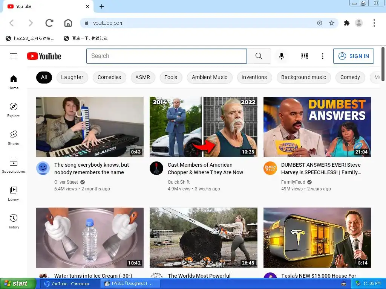Click the SIGN IN button
The height and width of the screenshot is (289, 386).
point(353,56)
